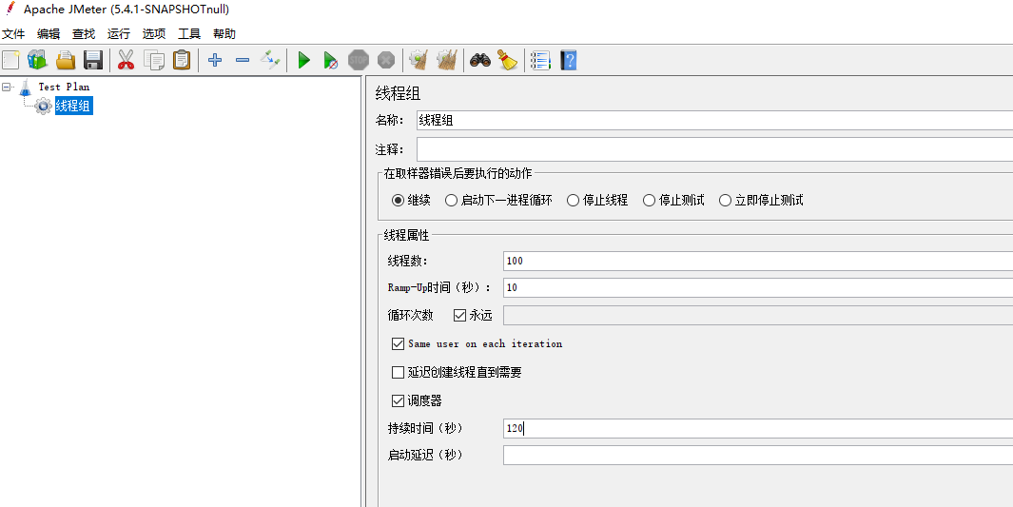The width and height of the screenshot is (1013, 507).
Task: Cut selected element with scissors icon
Action: click(x=126, y=61)
